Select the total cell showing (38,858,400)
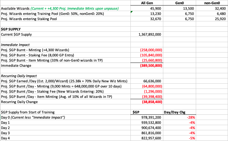 pyautogui.click(x=147, y=102)
